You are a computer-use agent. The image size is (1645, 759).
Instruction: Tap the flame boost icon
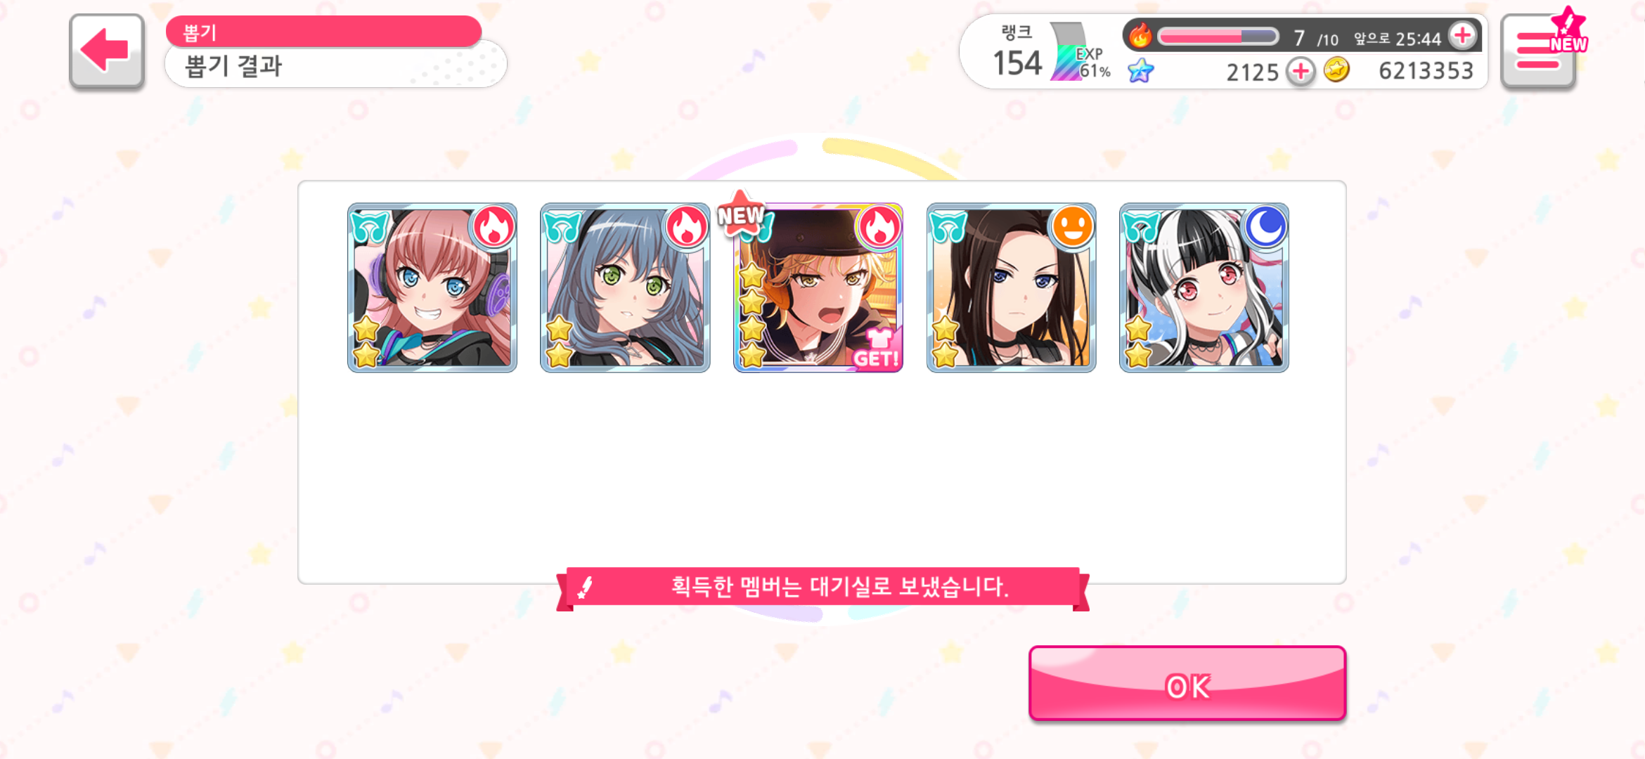1140,35
